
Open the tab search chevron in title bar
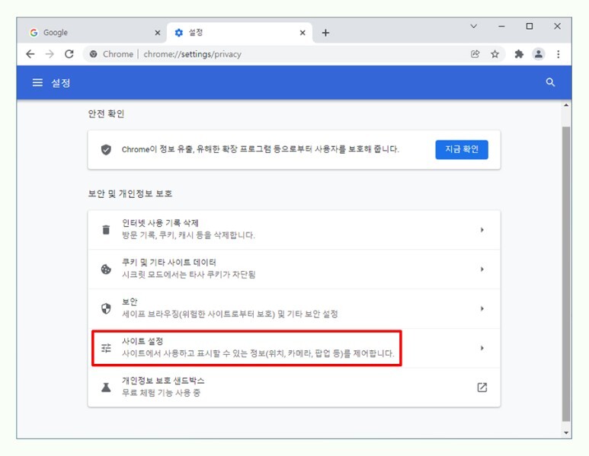click(x=474, y=26)
